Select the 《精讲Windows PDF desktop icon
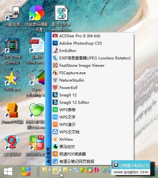The height and width of the screenshot is (178, 158). (36, 51)
